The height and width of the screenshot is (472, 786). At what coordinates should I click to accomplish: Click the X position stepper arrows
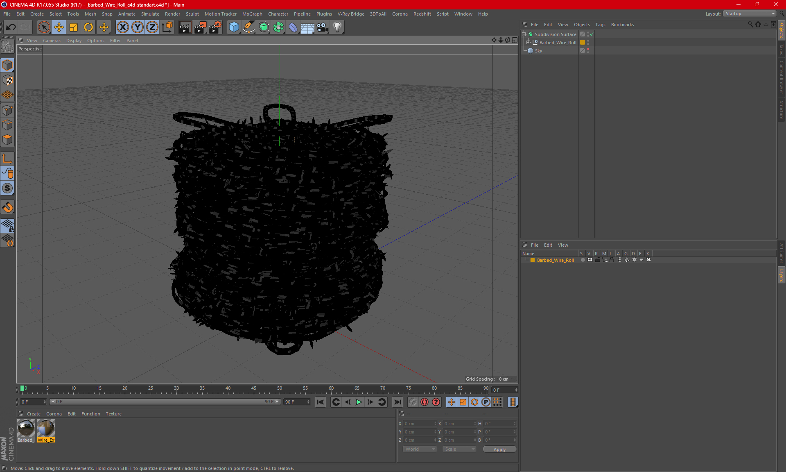click(435, 424)
